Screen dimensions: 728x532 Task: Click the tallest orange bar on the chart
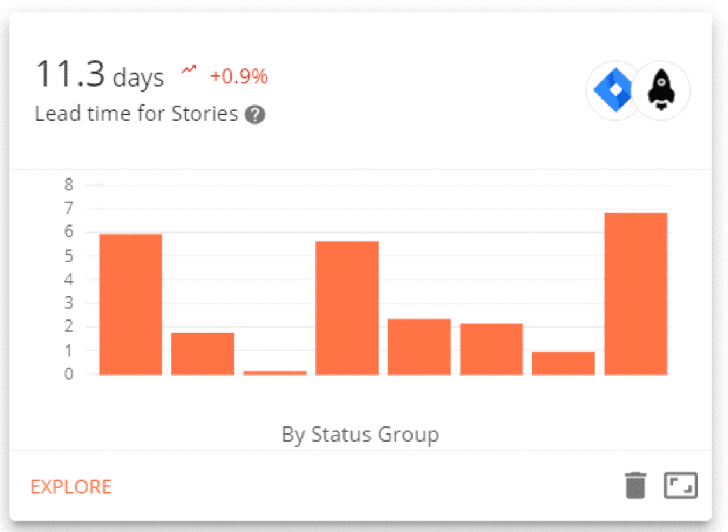click(635, 291)
